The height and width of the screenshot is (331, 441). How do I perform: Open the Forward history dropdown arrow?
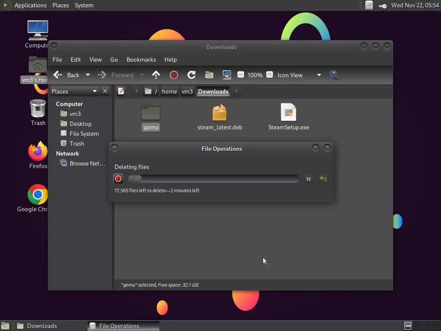tap(142, 75)
